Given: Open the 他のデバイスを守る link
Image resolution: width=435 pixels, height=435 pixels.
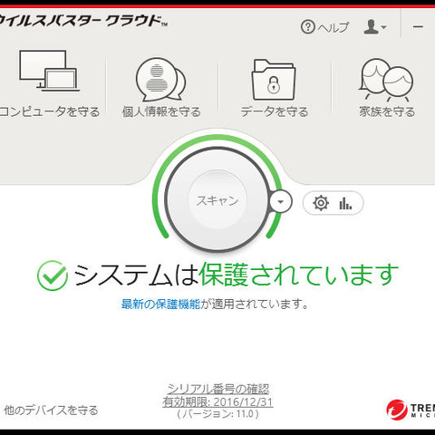Looking at the screenshot, I should 51,411.
